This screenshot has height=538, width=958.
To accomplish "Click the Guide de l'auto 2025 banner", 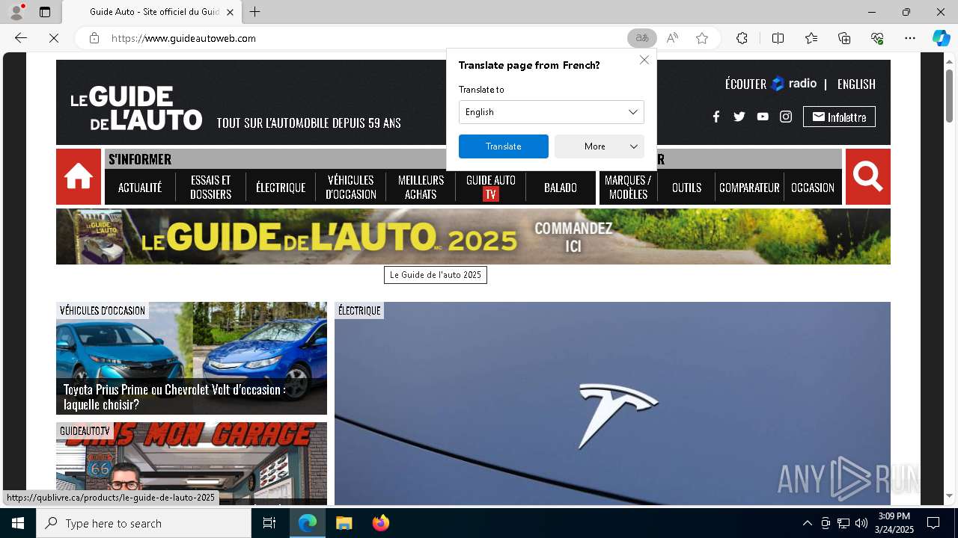I will pyautogui.click(x=473, y=236).
